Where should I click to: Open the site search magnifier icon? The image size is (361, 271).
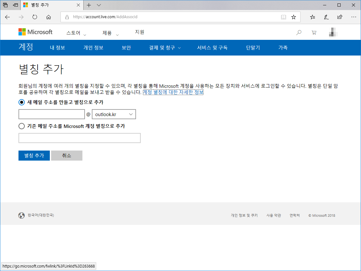click(299, 33)
